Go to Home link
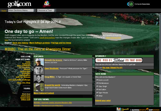The width and height of the screenshot is (161, 111). click(x=4, y=11)
